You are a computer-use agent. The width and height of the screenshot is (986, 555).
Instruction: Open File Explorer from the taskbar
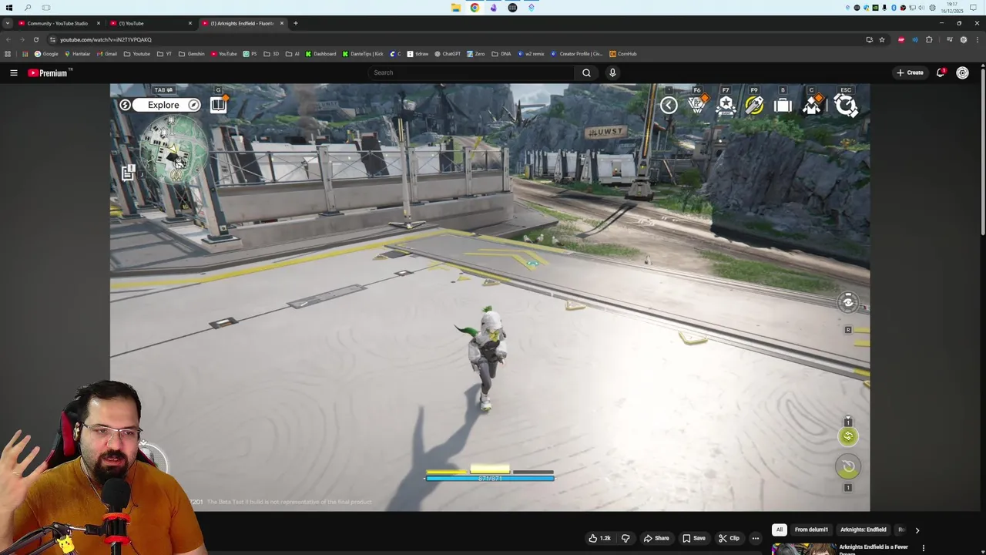pyautogui.click(x=456, y=8)
